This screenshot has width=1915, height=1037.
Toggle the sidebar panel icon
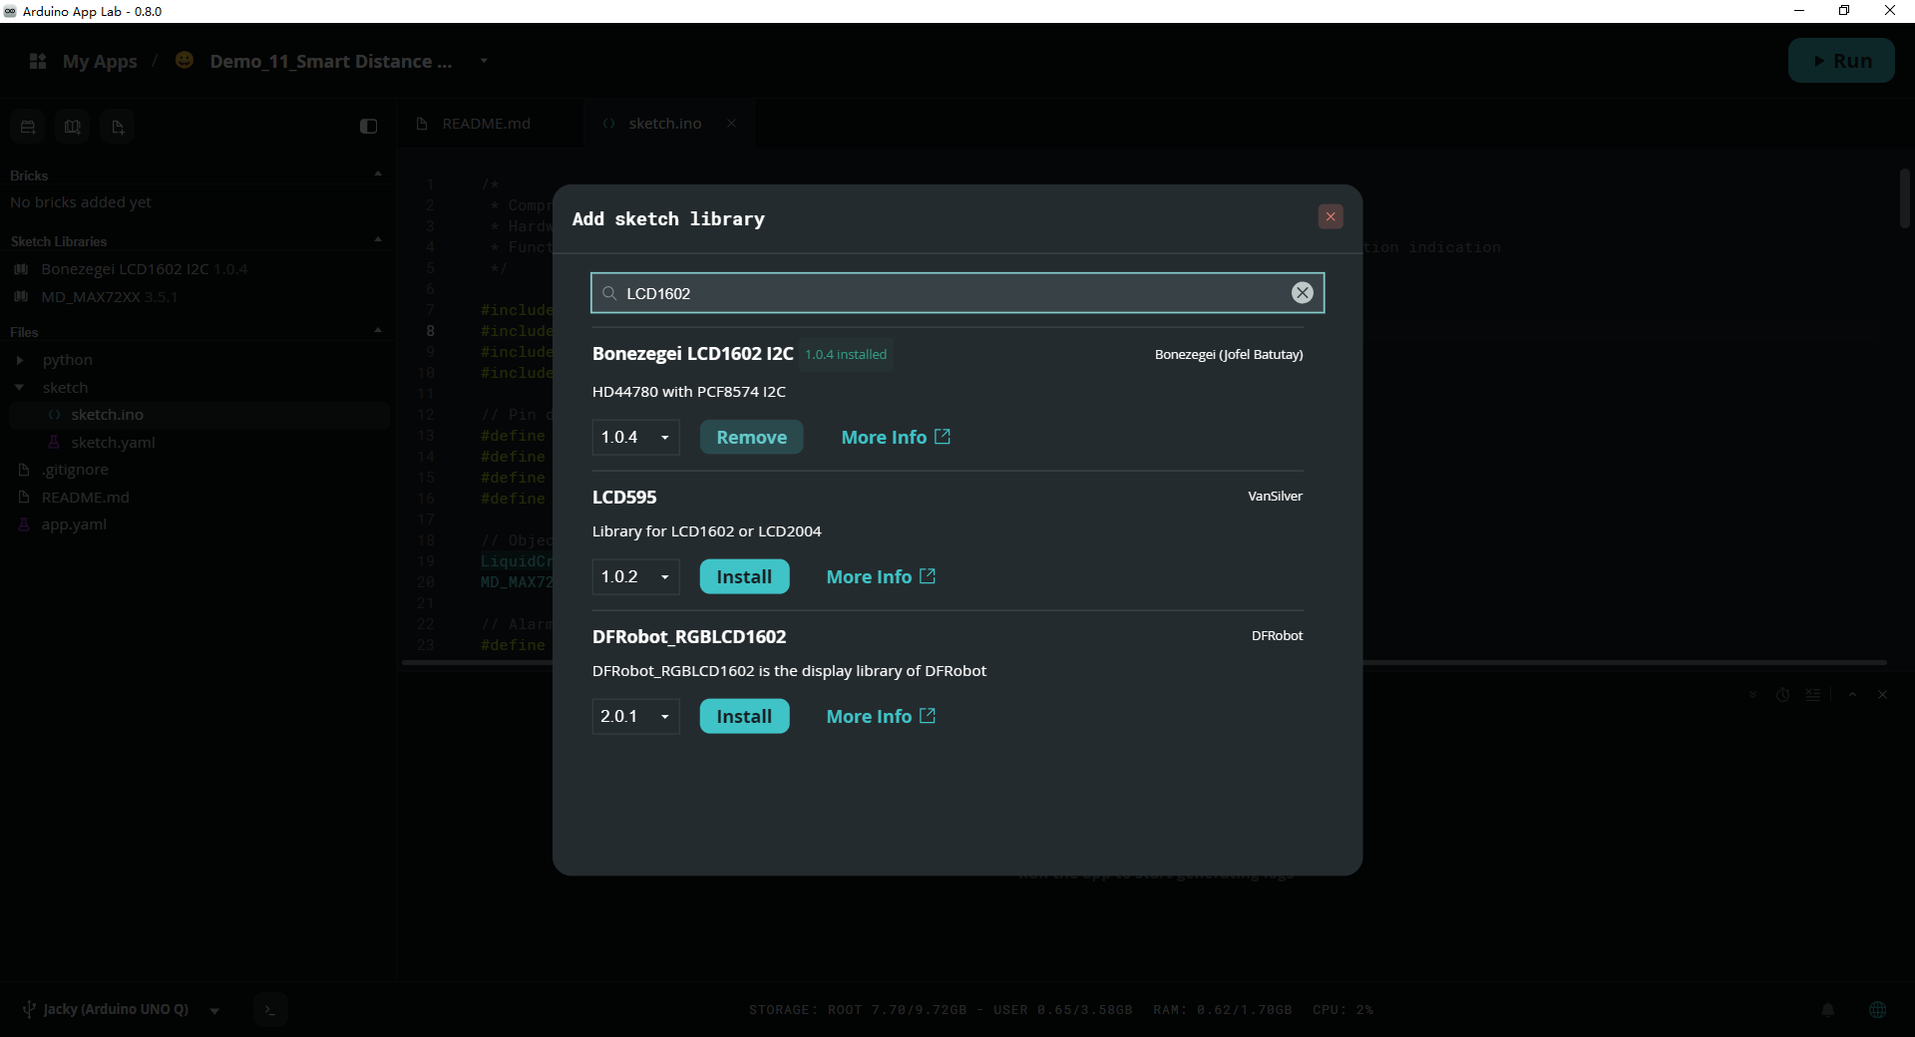[368, 126]
